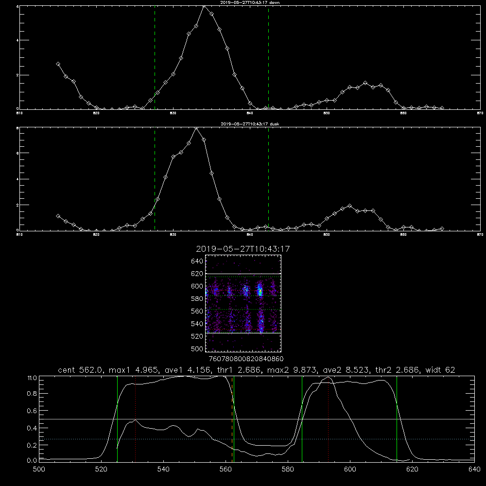Click the y-axis label '0.0' of bottom plot
Viewport: 486px width, 486px height.
(x=32, y=461)
